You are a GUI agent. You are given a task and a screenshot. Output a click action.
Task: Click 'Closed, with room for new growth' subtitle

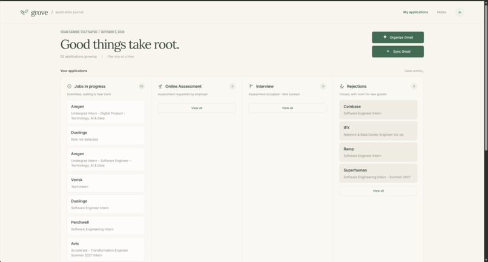[363, 94]
